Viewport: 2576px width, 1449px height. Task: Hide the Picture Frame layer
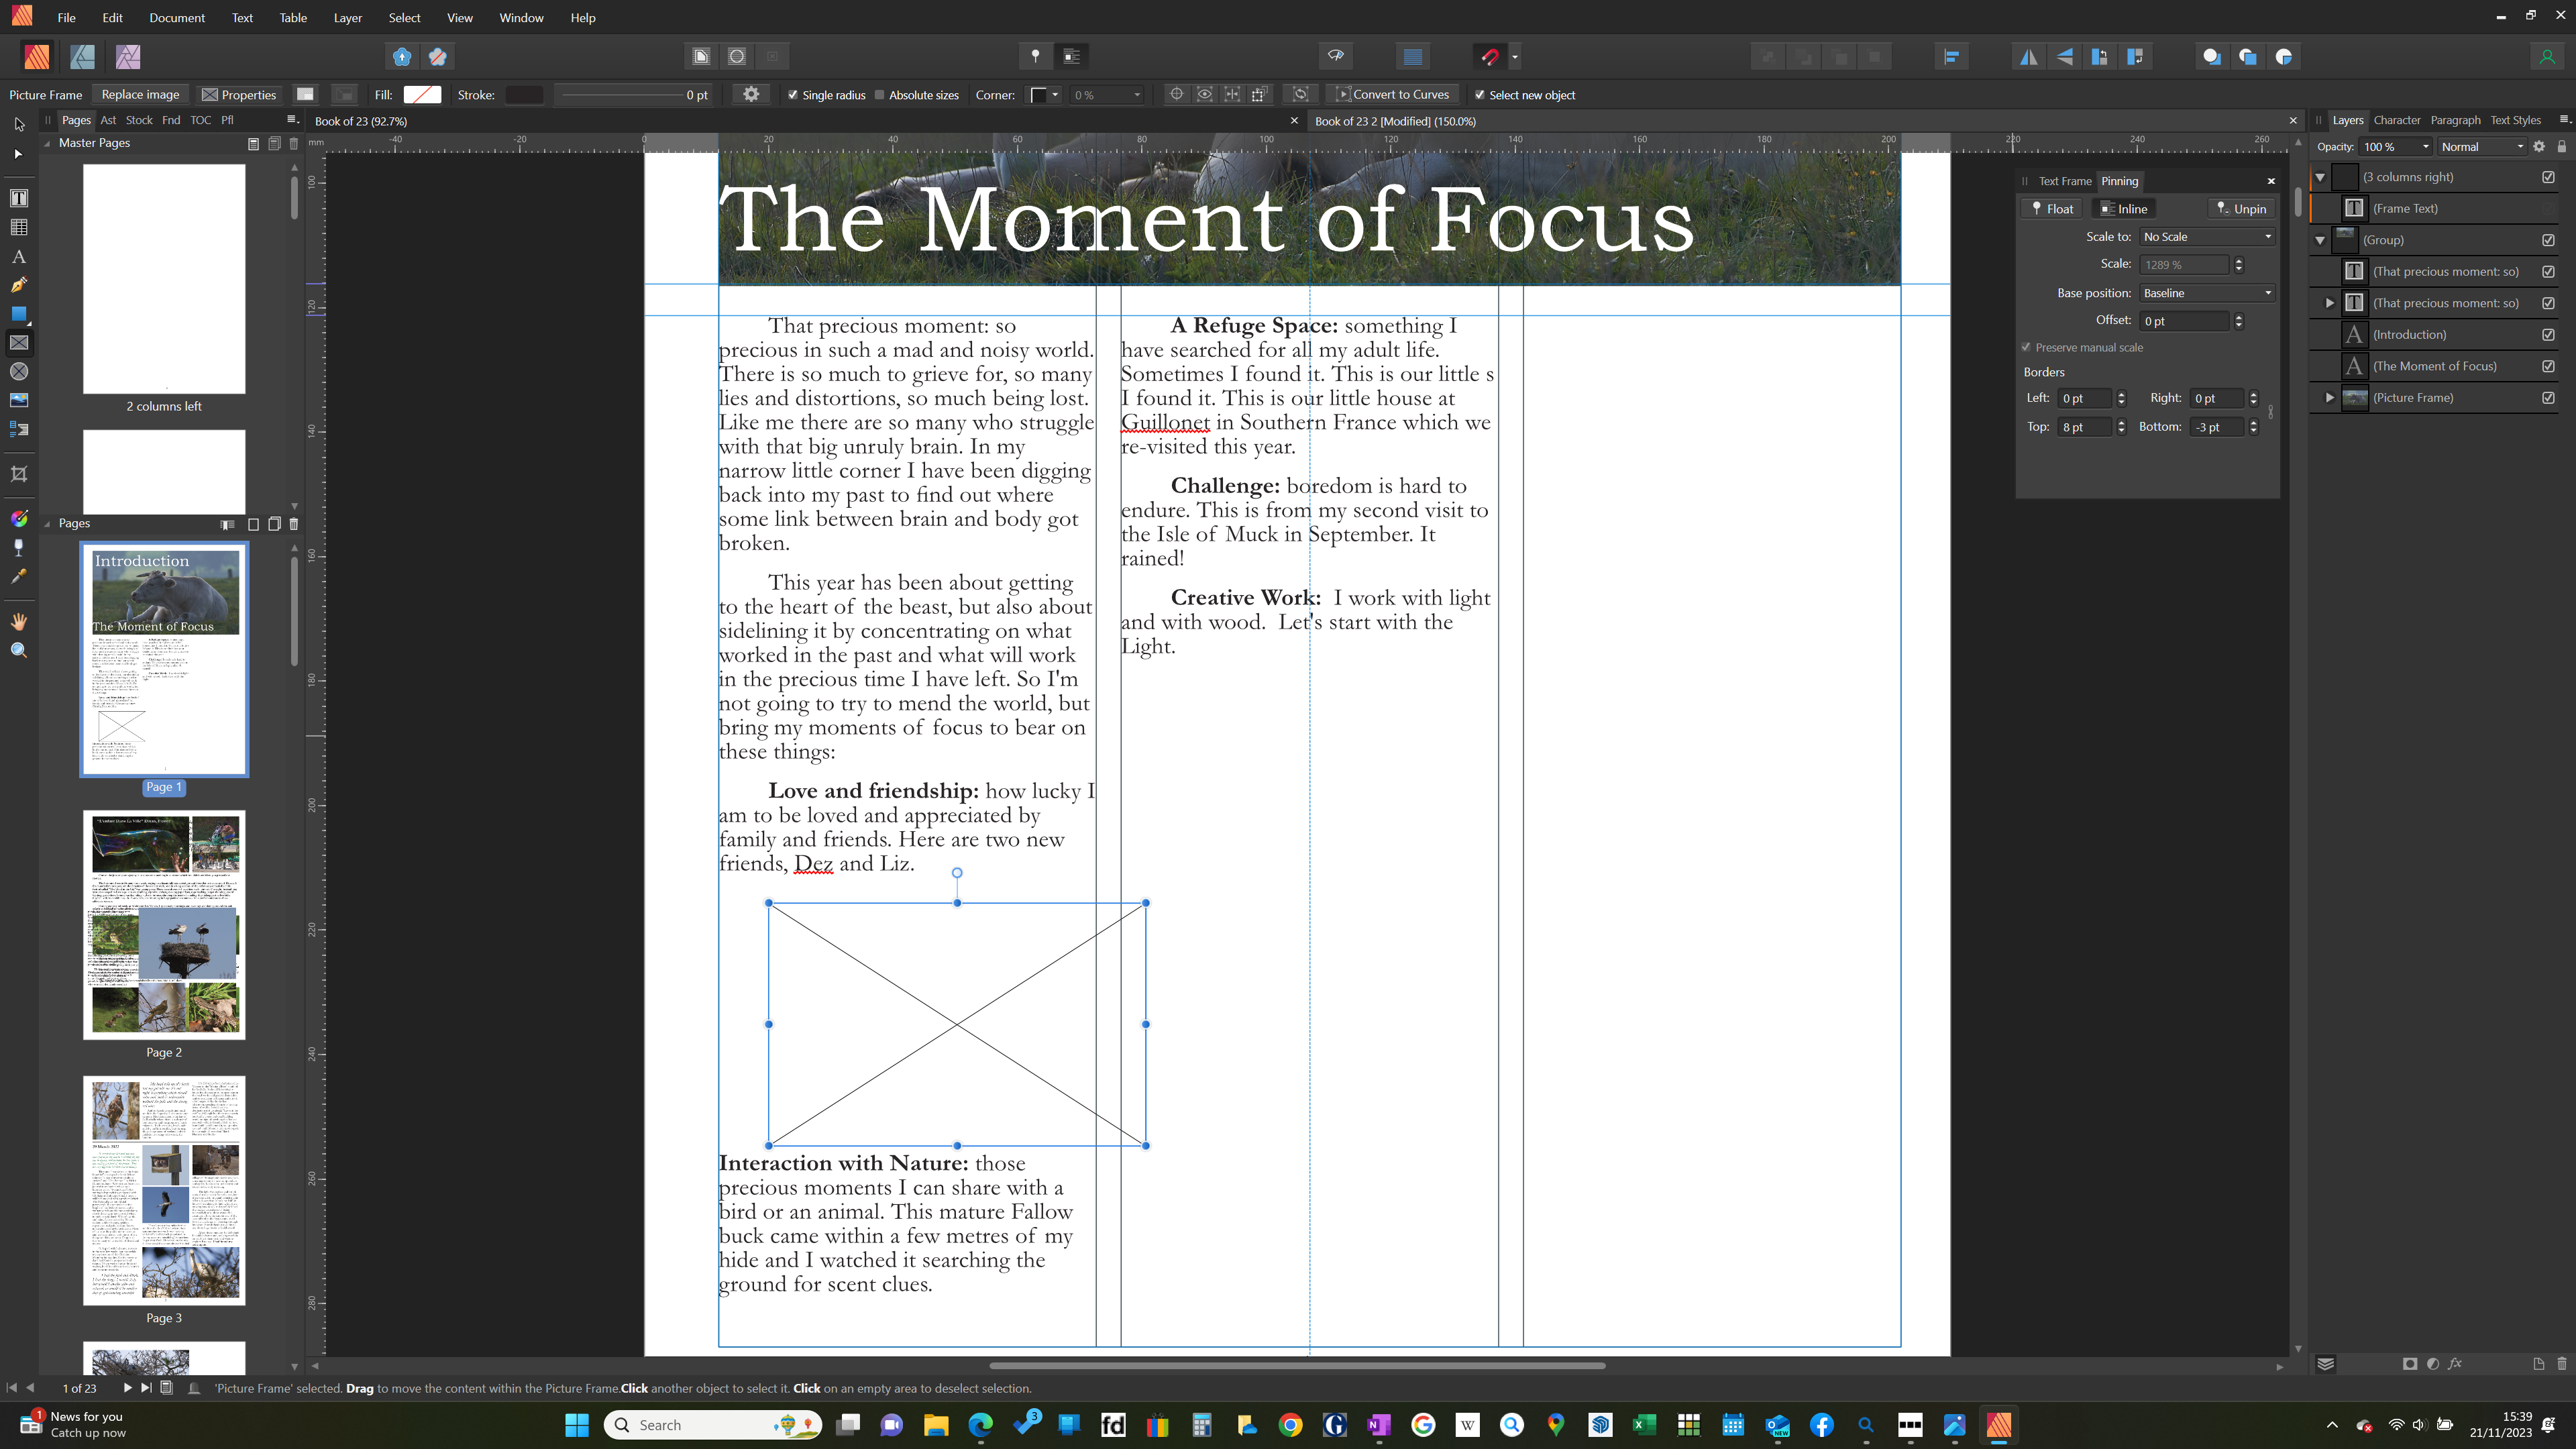(x=2548, y=398)
